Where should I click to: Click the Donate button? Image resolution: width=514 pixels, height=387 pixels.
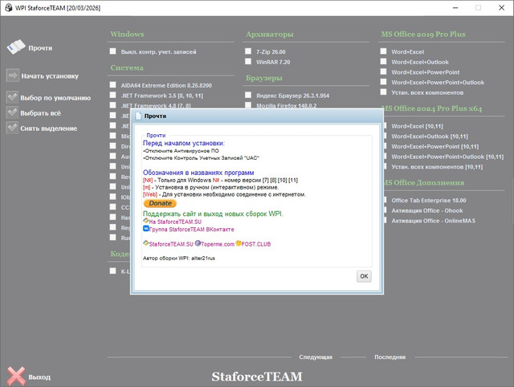[160, 203]
